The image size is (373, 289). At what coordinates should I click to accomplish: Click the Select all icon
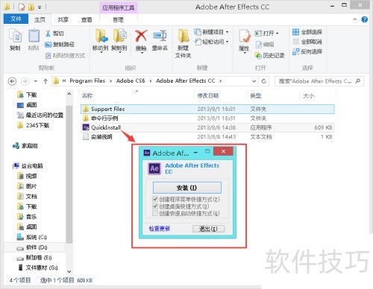[295, 32]
